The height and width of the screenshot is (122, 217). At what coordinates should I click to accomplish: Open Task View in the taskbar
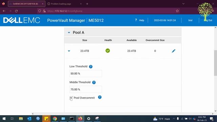[x=12, y=119]
